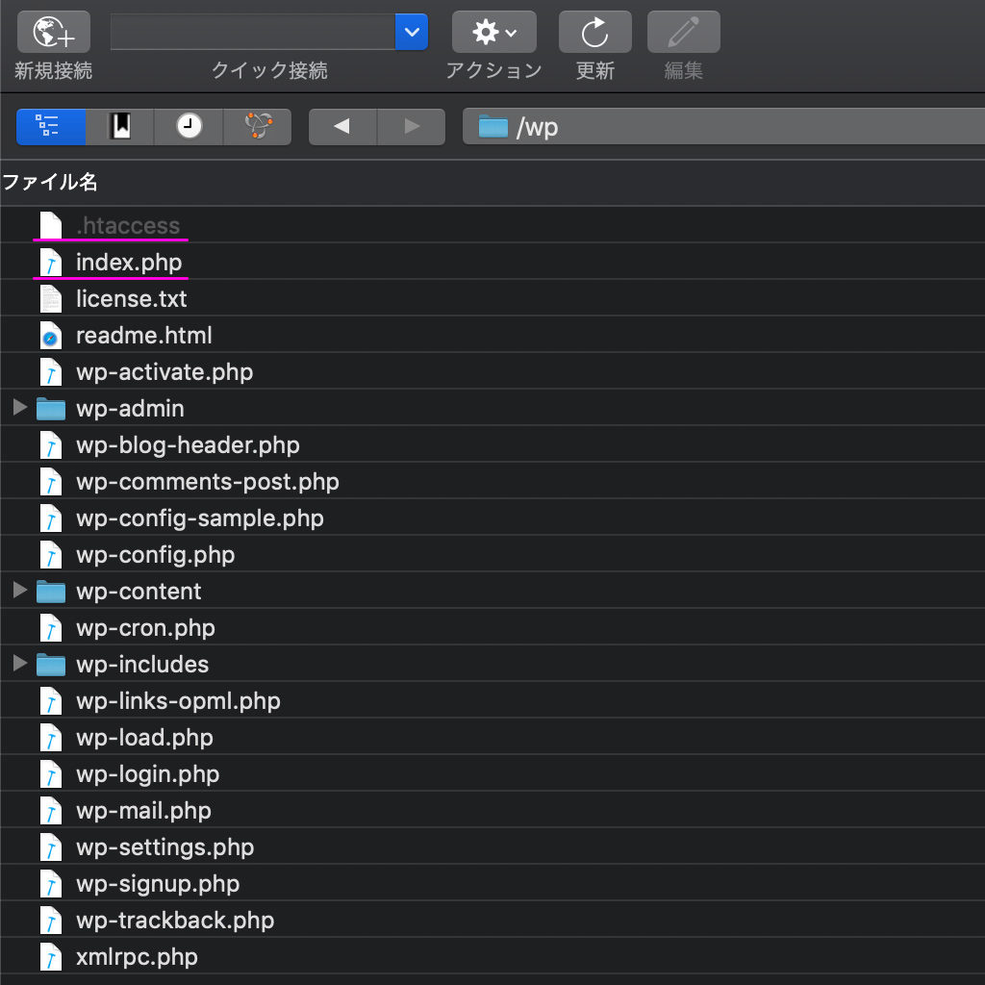Switch to the outline browser view
This screenshot has width=985, height=985.
51,127
